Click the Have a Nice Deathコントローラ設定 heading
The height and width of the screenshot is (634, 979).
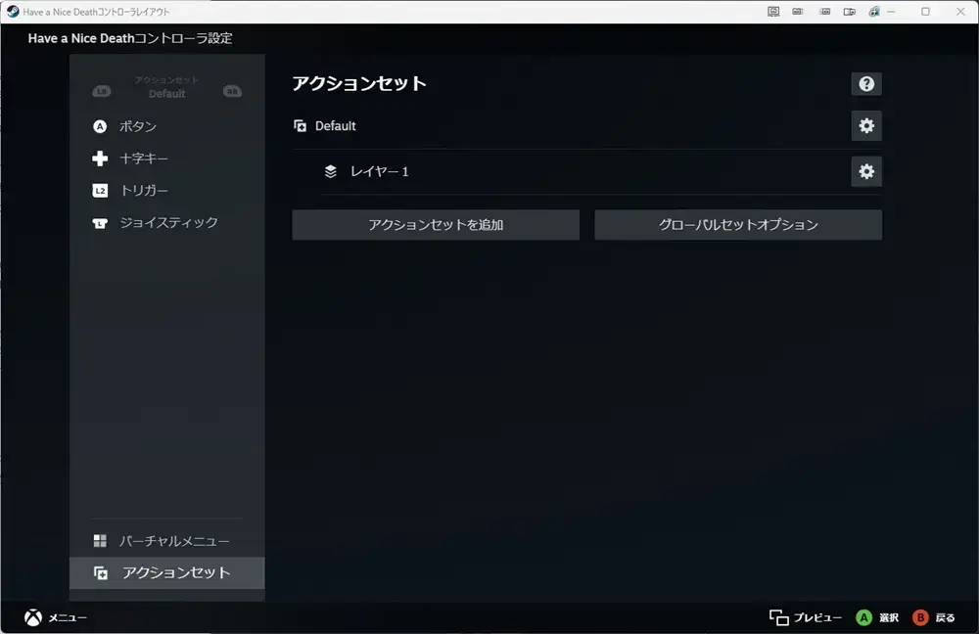pos(130,38)
